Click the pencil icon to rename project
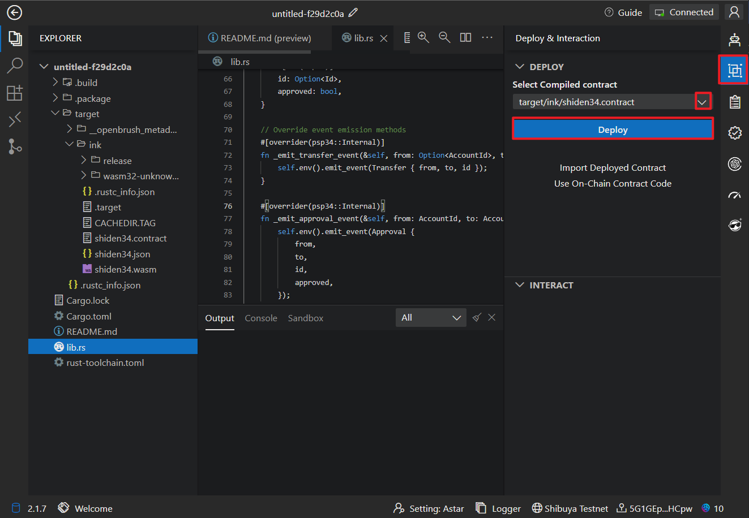 tap(353, 12)
